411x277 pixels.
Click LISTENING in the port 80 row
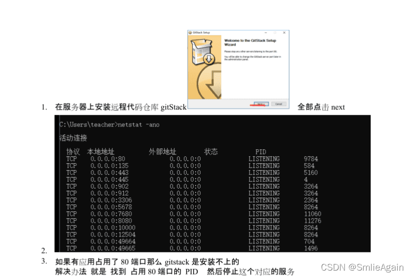coord(264,159)
